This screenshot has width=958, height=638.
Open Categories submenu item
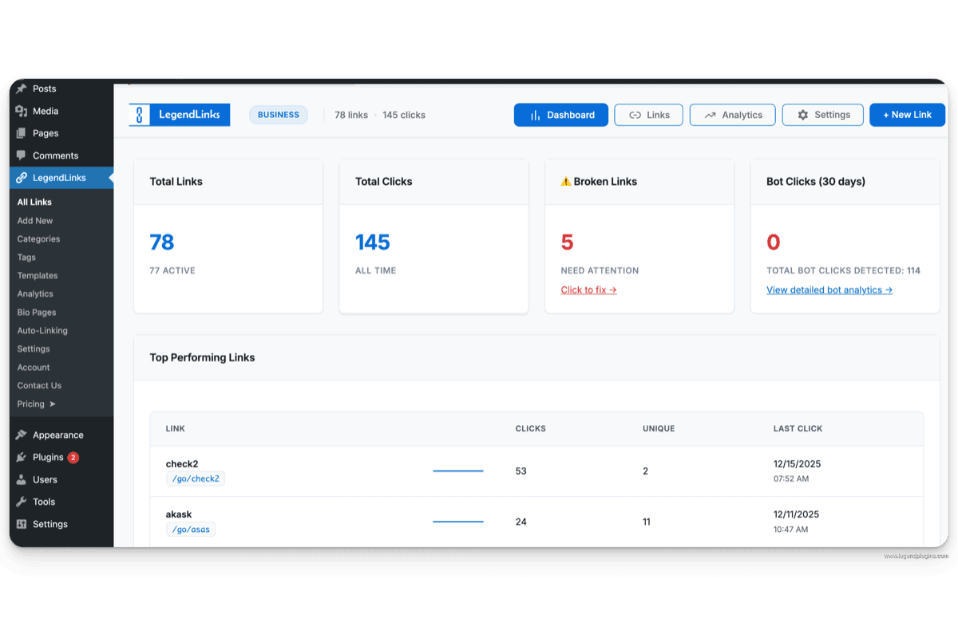[x=38, y=238]
